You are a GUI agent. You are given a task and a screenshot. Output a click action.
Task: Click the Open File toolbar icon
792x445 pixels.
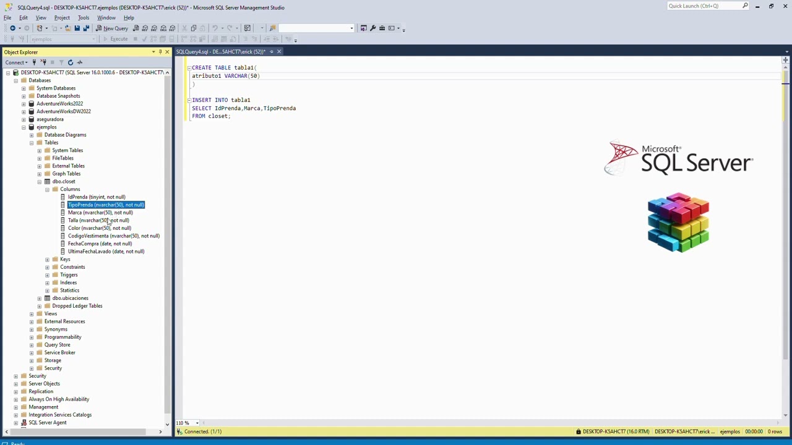coord(67,28)
